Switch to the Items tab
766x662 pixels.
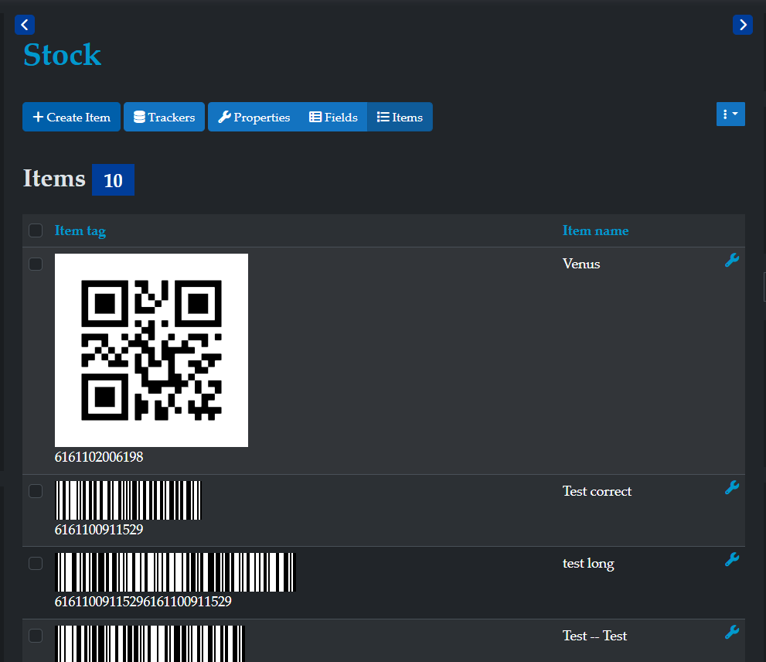click(400, 117)
